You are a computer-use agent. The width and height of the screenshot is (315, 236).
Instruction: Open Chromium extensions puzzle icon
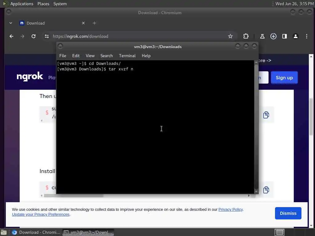coord(246,36)
